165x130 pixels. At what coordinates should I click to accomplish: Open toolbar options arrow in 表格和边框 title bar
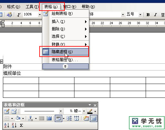[x=90, y=105]
